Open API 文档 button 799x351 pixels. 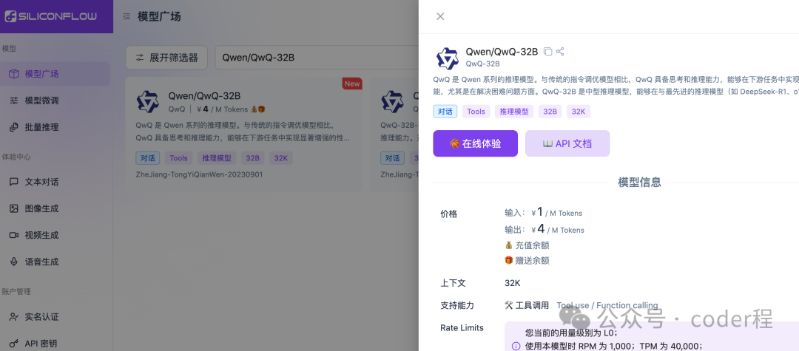(567, 143)
